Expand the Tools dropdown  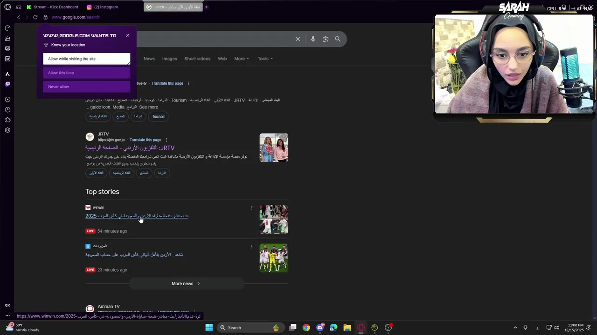265,59
